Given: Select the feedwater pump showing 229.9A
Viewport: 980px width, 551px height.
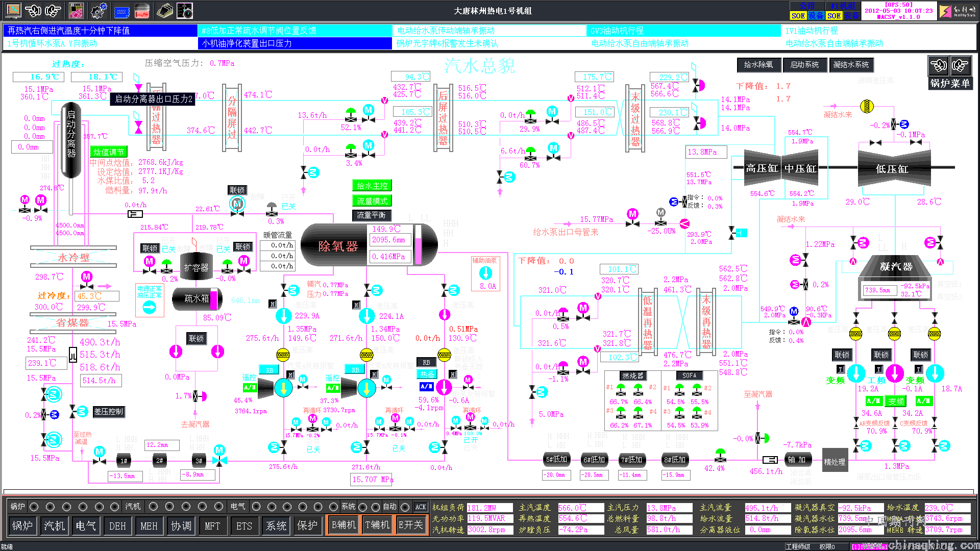Looking at the screenshot, I should pos(283,316).
